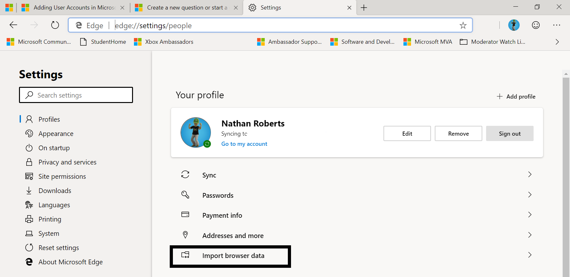
Task: Switch to Adding User Accounts tab
Action: (x=73, y=8)
